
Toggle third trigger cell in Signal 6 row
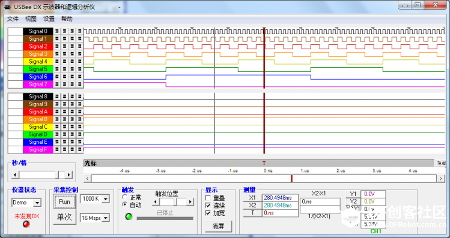(x=72, y=77)
